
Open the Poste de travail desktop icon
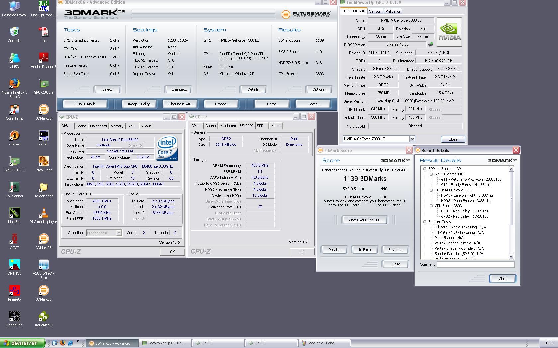[14, 9]
